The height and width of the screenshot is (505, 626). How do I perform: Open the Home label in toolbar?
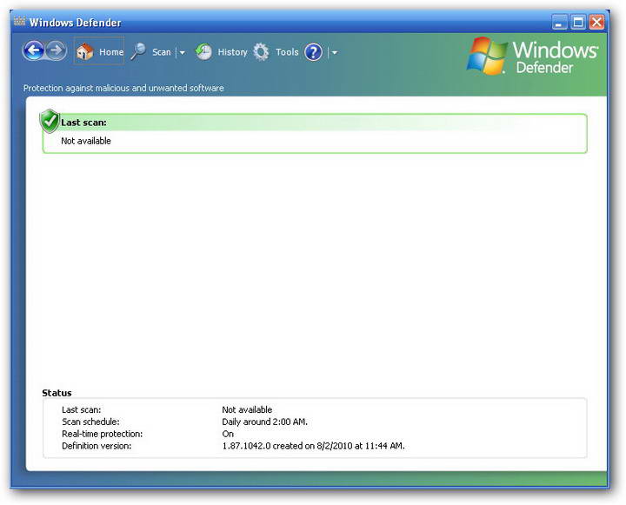pos(111,52)
